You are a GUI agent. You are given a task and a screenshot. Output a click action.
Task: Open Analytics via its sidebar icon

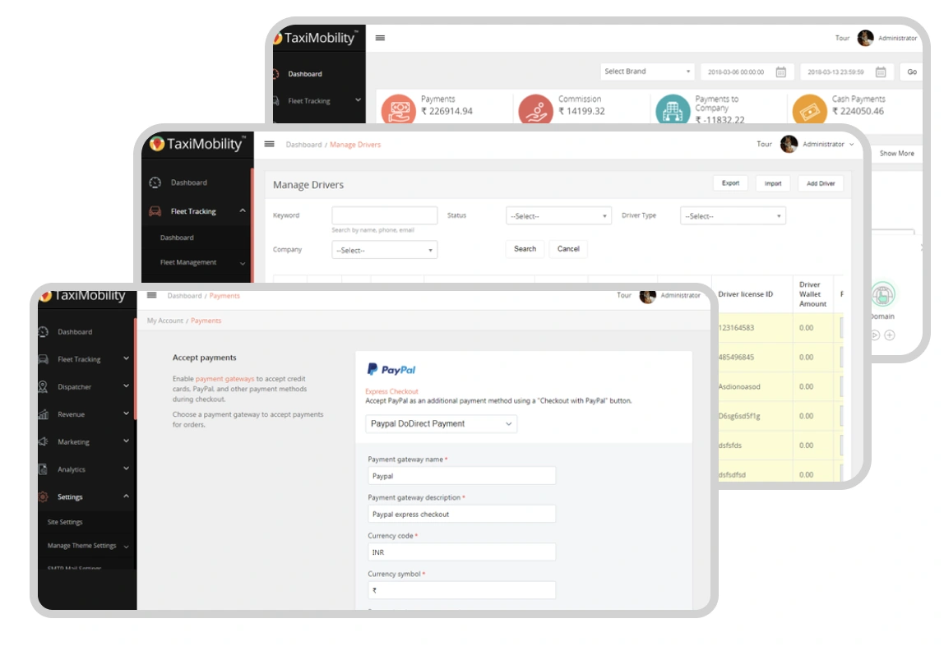tap(43, 469)
